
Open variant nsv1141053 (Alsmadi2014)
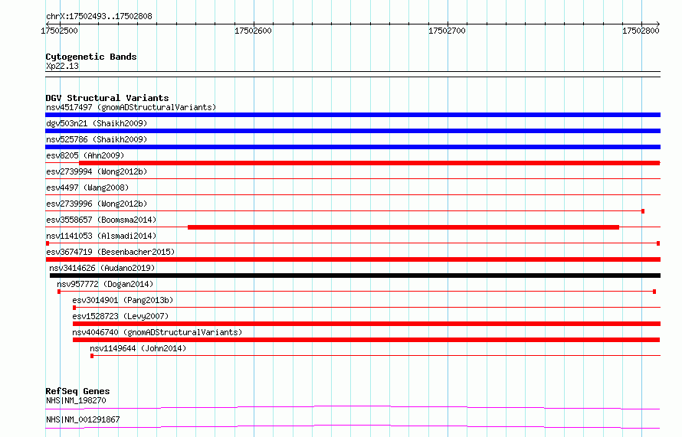coord(101,236)
